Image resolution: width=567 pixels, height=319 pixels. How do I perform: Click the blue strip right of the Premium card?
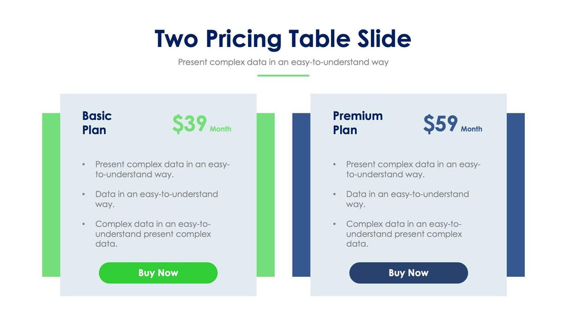tap(516, 195)
